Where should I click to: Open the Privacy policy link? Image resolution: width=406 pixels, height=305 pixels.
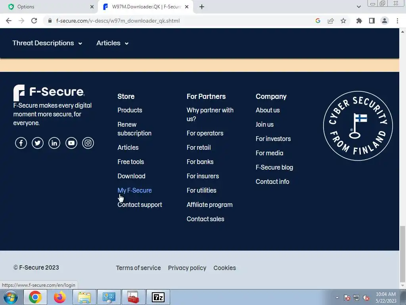pyautogui.click(x=187, y=268)
